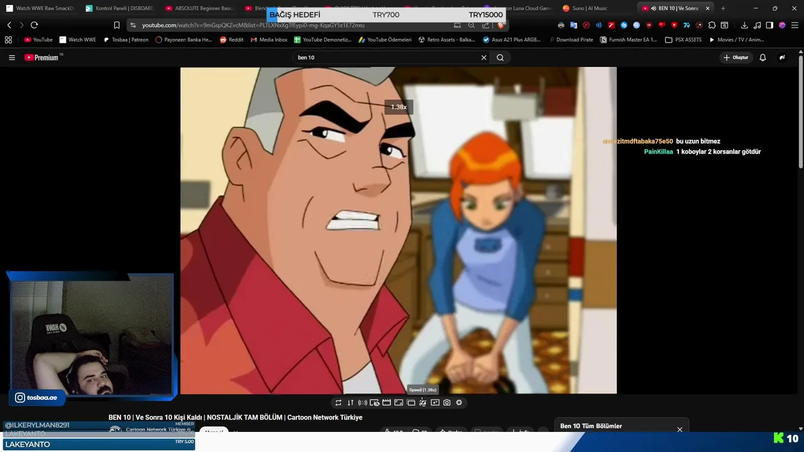The image size is (804, 452).
Task: Open the Watch WWE bookmark
Action: [78, 40]
